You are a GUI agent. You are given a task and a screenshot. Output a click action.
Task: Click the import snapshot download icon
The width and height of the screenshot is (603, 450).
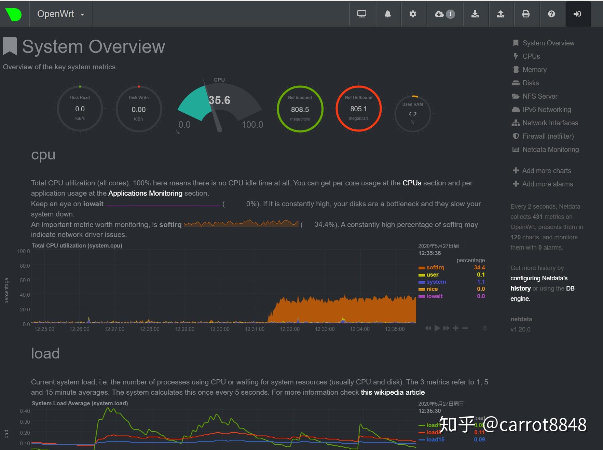[x=475, y=14]
